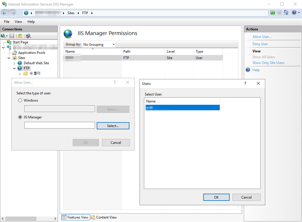Click Save icon in Connections toolbar
The image size is (302, 222).
tap(12, 36)
